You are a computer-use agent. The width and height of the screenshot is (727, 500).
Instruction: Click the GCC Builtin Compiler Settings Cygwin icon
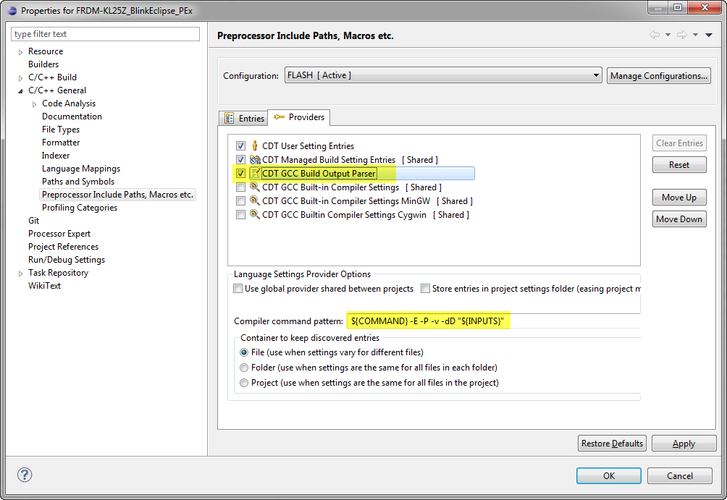(x=255, y=215)
